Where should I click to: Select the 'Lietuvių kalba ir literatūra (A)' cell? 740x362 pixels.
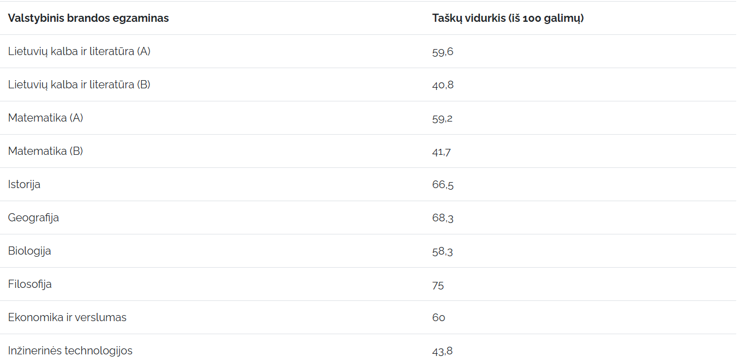click(x=79, y=51)
